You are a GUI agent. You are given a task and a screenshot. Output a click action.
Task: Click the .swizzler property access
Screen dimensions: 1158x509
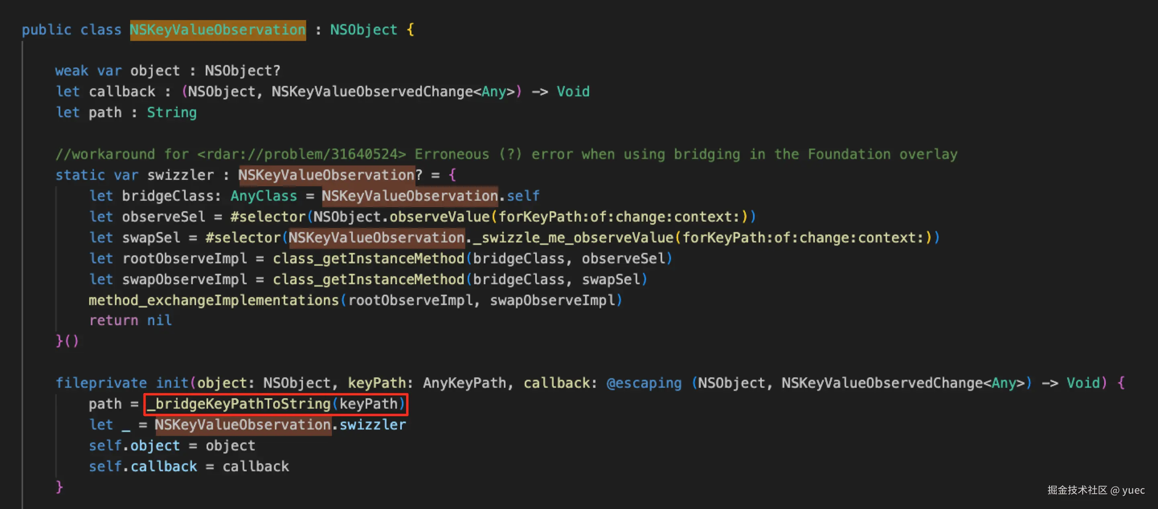pos(372,425)
